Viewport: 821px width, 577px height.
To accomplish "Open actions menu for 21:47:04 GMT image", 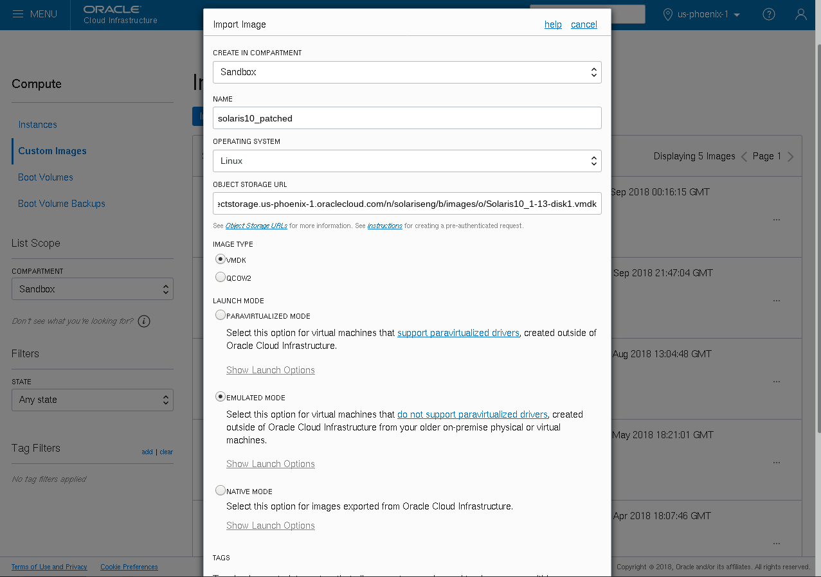I will [x=777, y=301].
